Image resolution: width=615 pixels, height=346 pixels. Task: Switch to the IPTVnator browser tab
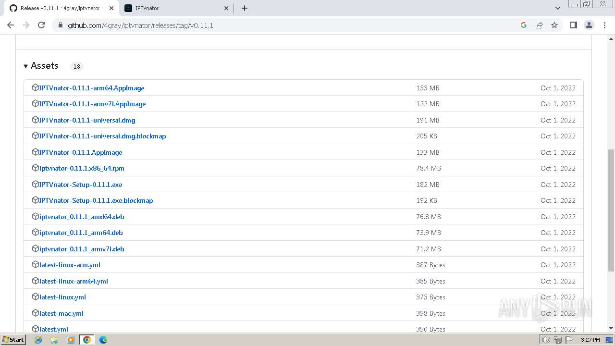pos(175,8)
